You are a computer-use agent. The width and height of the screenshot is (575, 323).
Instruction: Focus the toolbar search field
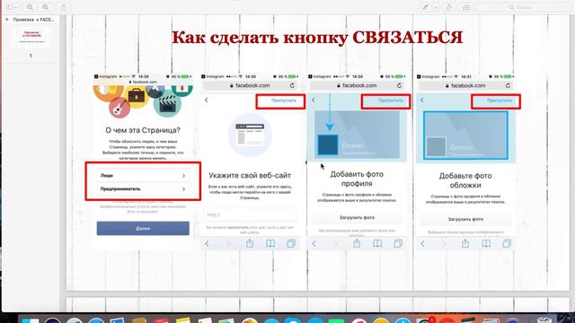pyautogui.click(x=524, y=7)
